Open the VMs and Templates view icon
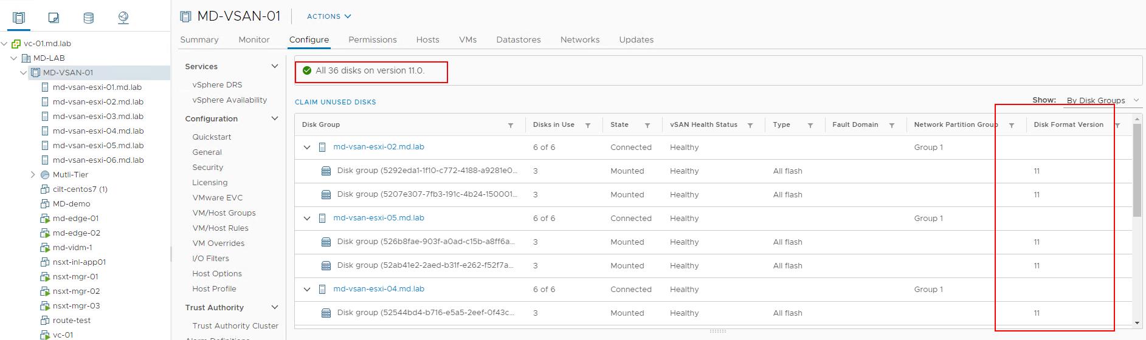Viewport: 1146px width, 340px height. 54,18
